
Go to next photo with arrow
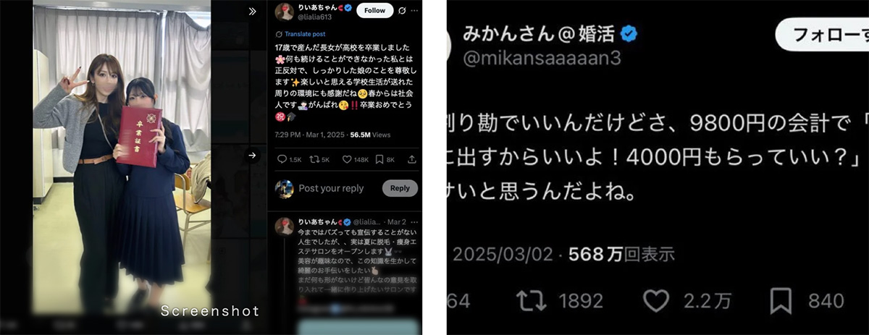pyautogui.click(x=252, y=155)
